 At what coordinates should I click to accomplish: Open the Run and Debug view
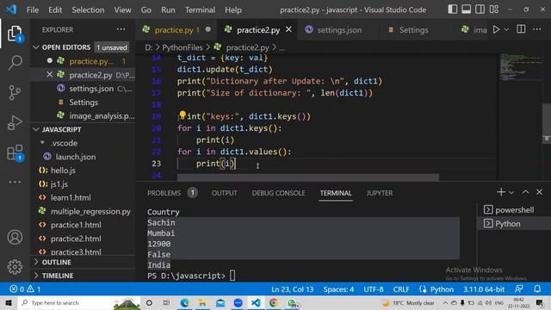click(x=15, y=122)
